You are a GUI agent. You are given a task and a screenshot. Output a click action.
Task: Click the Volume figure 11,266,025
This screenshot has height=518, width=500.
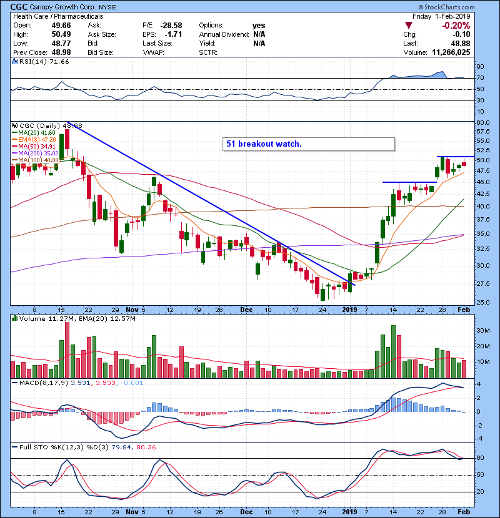tap(451, 52)
